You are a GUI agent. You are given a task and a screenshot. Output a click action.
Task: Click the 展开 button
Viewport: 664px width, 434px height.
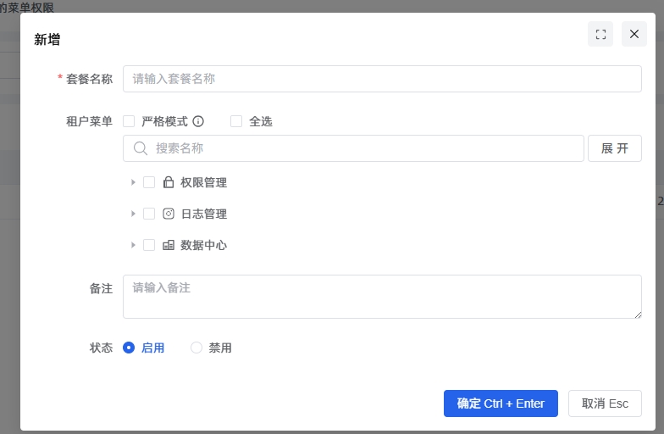click(615, 148)
